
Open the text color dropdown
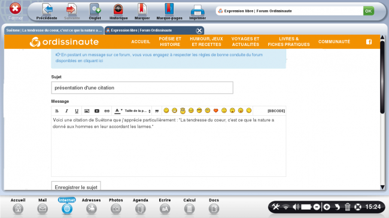click(x=118, y=110)
